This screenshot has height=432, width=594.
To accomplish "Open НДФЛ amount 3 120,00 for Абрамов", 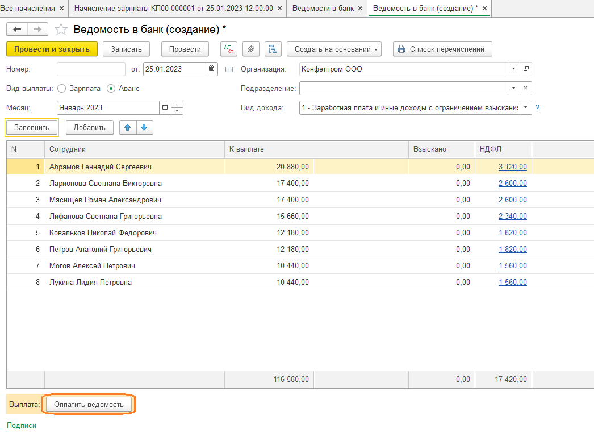I will (512, 167).
